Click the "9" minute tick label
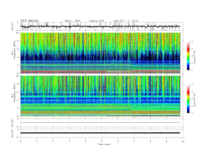This screenshot has height=159, width=206. coord(166,142)
